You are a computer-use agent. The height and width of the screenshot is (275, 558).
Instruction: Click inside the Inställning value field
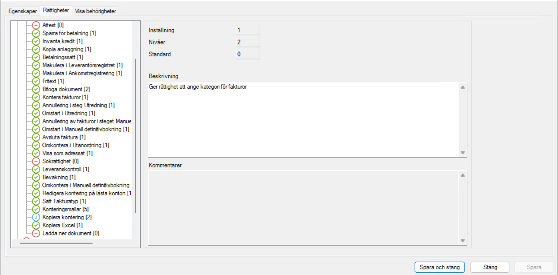click(x=247, y=29)
